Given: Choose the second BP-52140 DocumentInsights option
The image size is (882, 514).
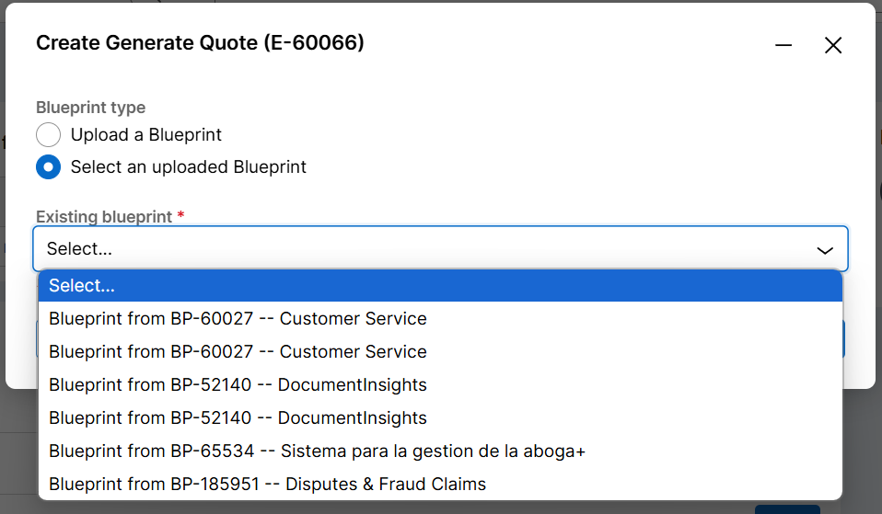Looking at the screenshot, I should (238, 418).
